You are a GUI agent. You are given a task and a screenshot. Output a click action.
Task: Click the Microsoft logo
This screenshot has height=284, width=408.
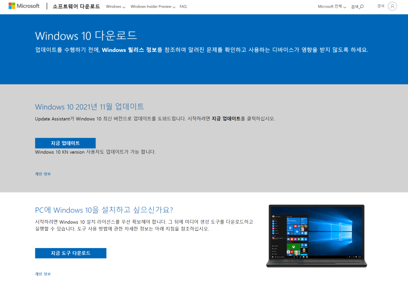(24, 6)
